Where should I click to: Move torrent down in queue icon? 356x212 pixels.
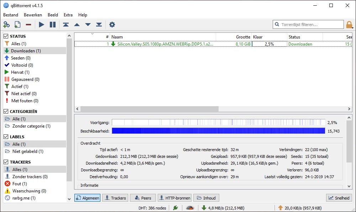click(x=88, y=25)
